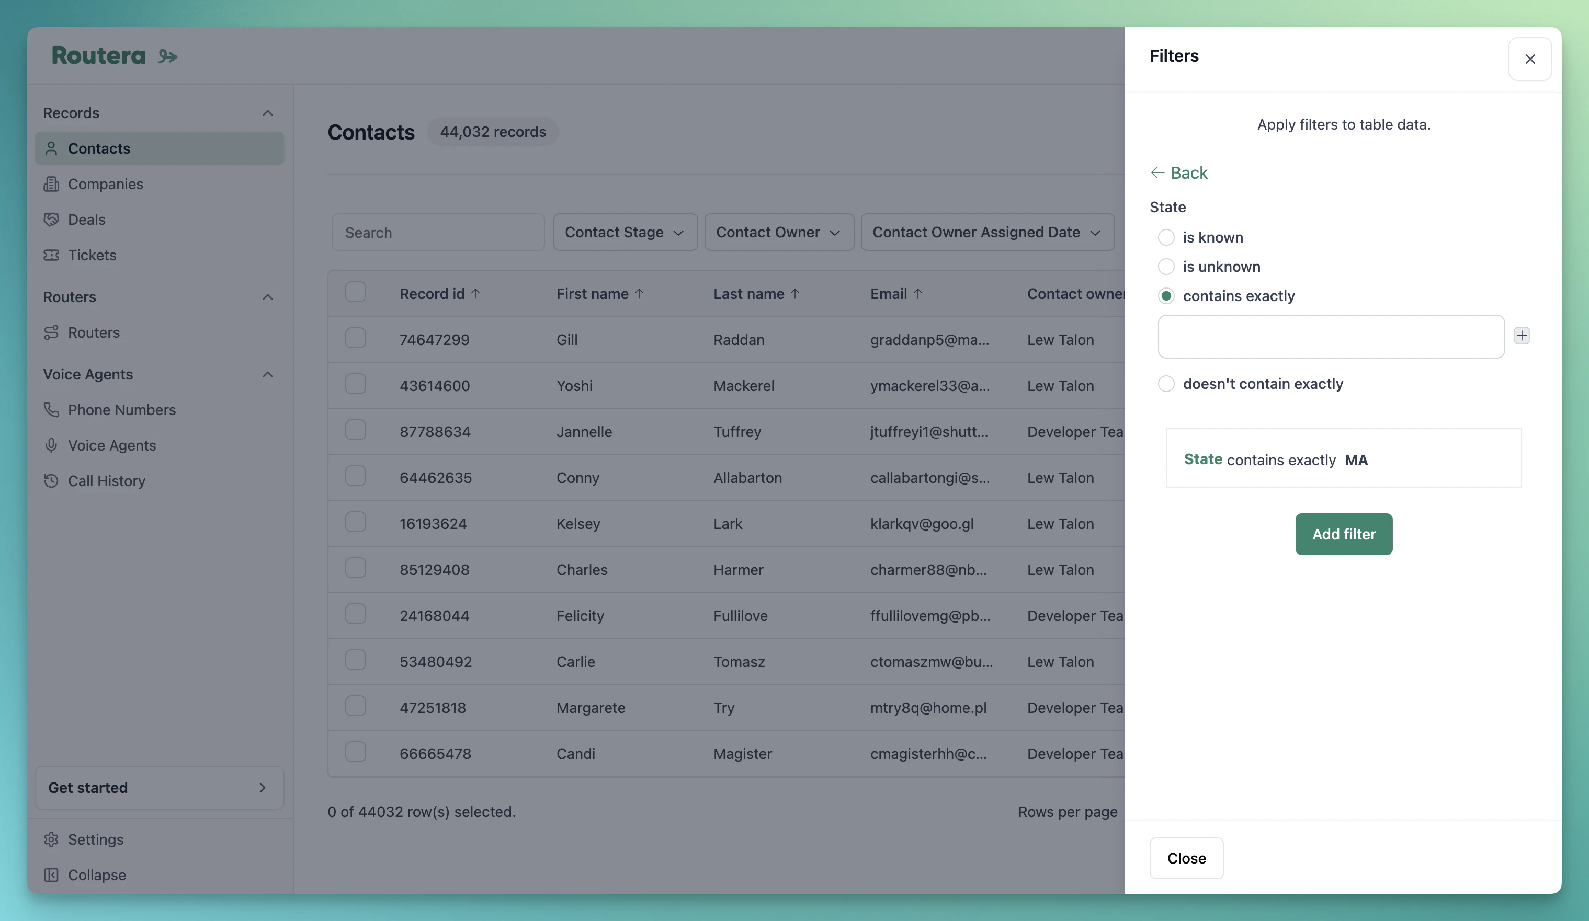
Task: Click the 'State contains exactly MA' filter summary
Action: pos(1344,458)
